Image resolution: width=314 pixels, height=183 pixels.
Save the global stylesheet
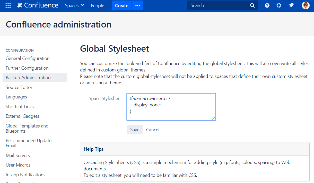pyautogui.click(x=135, y=130)
